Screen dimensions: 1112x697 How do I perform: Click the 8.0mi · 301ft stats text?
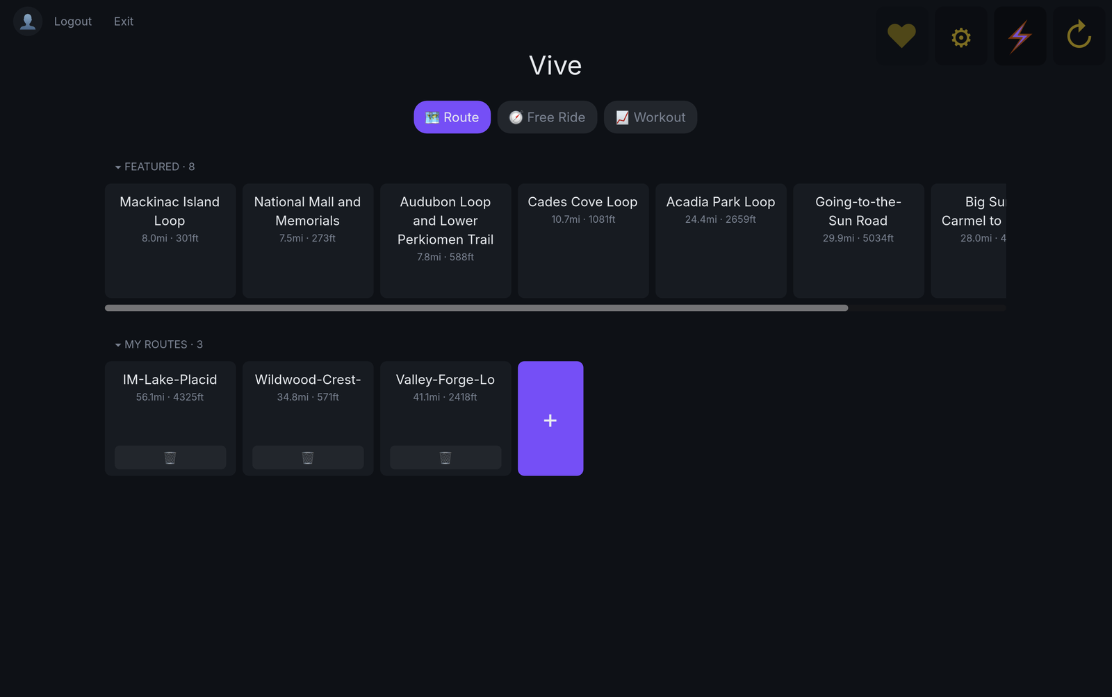pos(170,238)
